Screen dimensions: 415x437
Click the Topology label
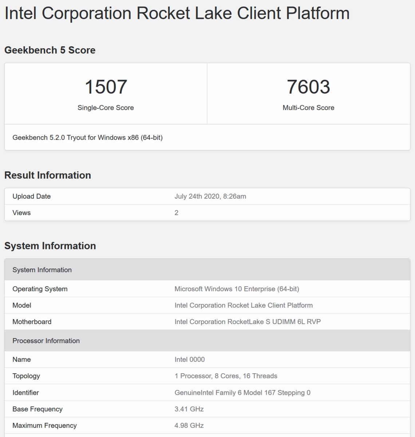[26, 376]
